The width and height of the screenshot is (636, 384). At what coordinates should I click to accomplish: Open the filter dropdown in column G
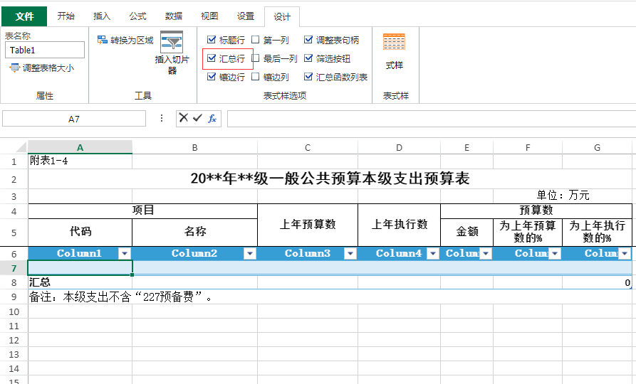click(x=625, y=254)
